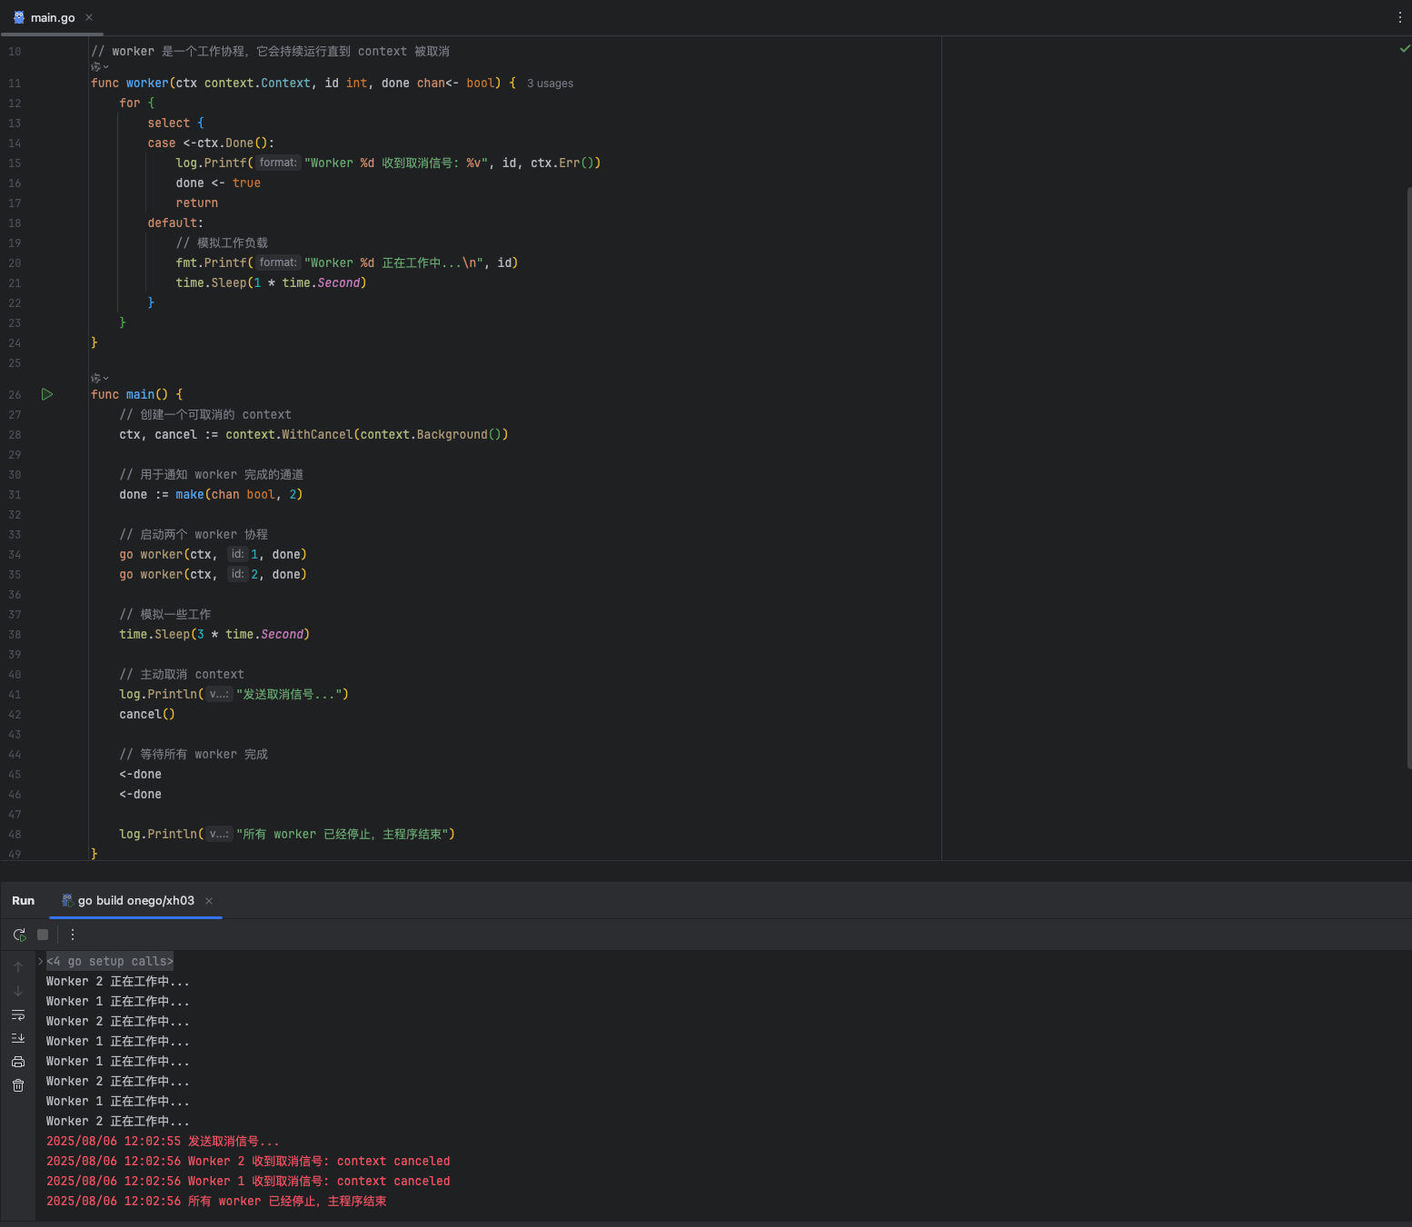
Task: Click the 'format:' hint in fmt.Printf call
Action: click(278, 262)
